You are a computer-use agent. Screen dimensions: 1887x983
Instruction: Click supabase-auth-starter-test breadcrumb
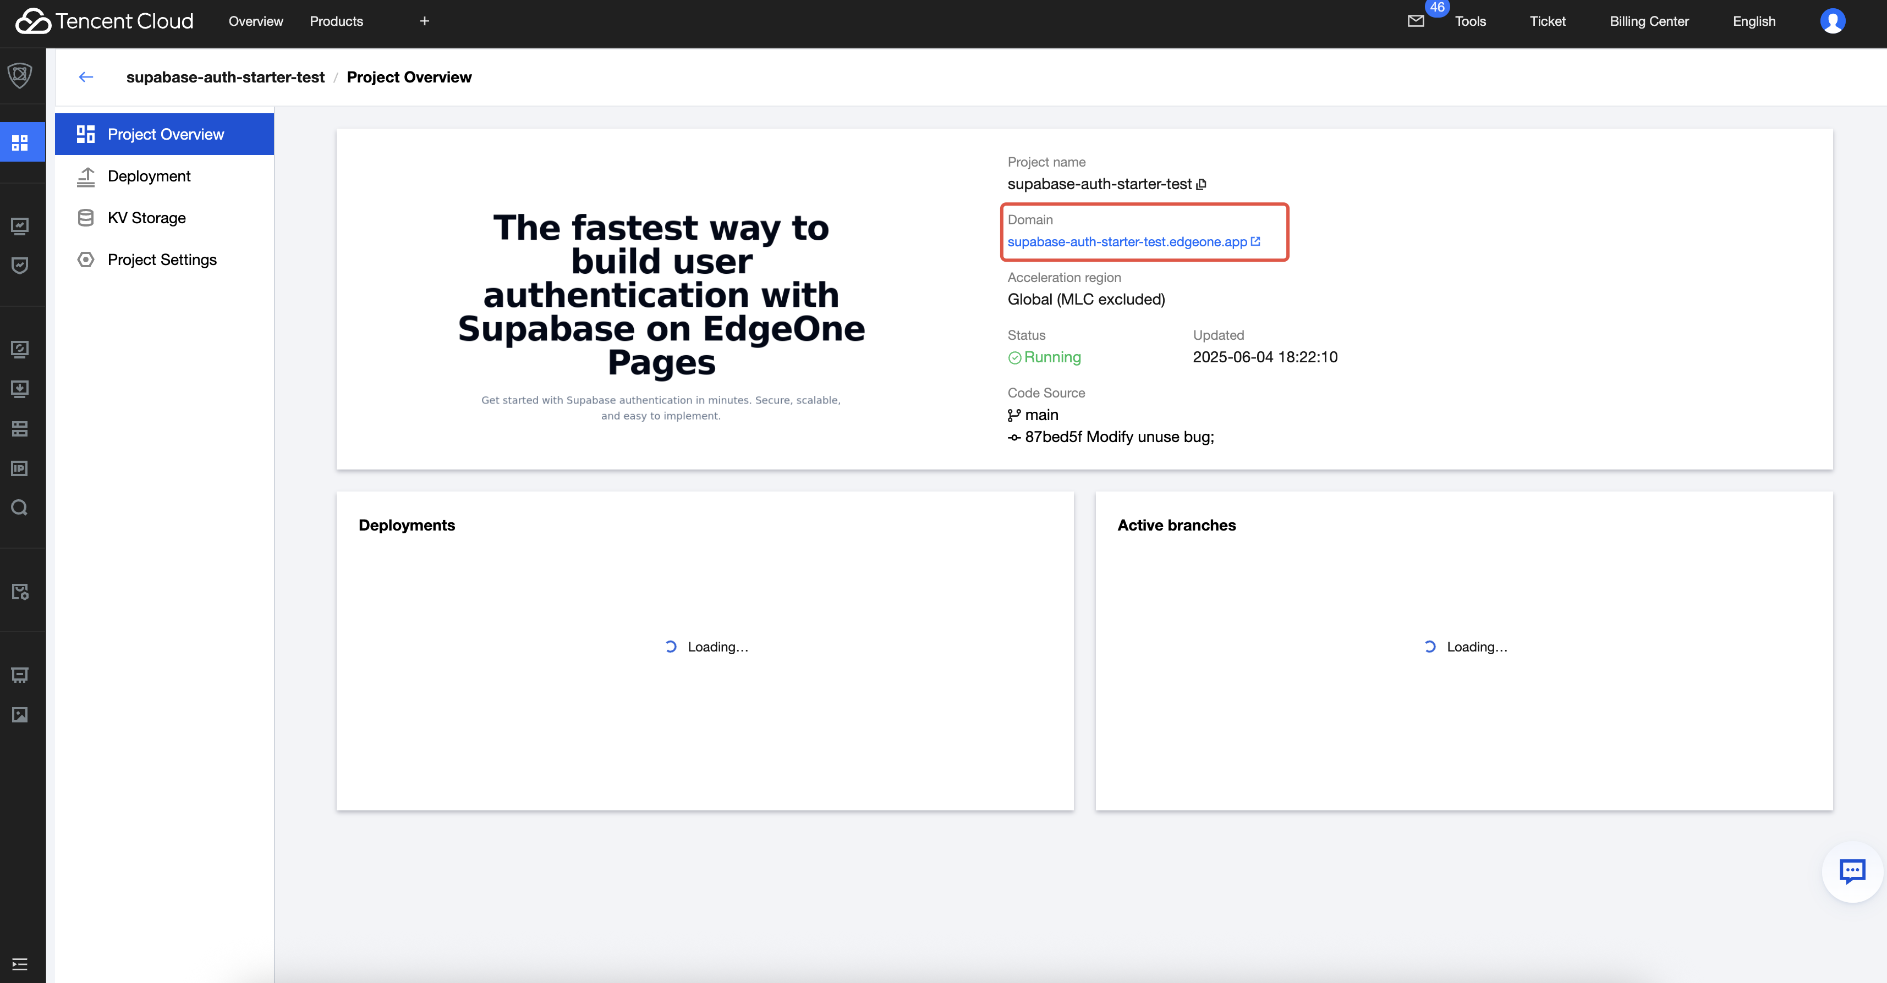[225, 77]
